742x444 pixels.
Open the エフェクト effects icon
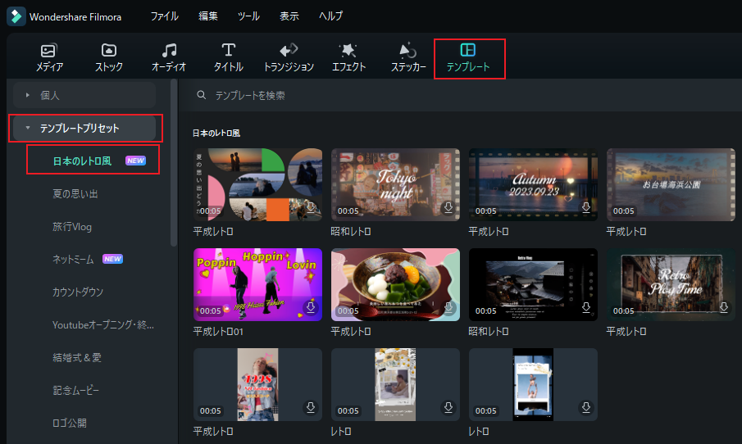coord(348,51)
